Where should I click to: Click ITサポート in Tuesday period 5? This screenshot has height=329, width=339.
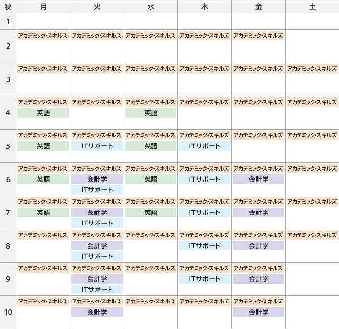tap(97, 146)
